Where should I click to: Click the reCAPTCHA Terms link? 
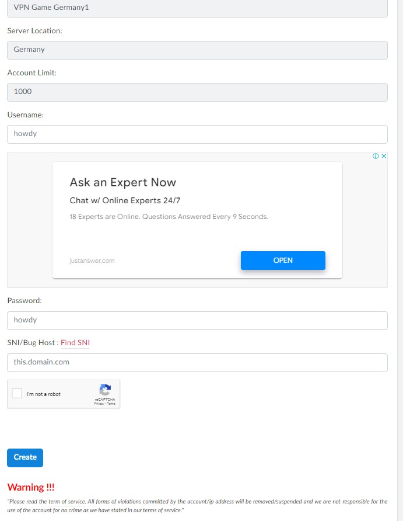coord(111,404)
